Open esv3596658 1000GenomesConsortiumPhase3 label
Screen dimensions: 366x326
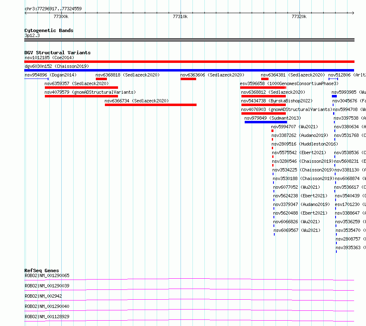[289, 83]
